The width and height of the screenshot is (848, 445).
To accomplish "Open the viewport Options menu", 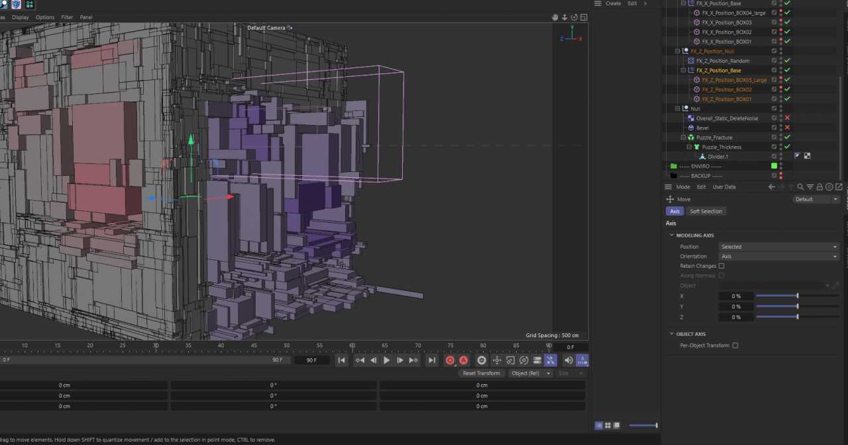I will 45,17.
